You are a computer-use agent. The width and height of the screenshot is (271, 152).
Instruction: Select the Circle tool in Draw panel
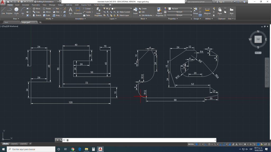[x=16, y=11]
